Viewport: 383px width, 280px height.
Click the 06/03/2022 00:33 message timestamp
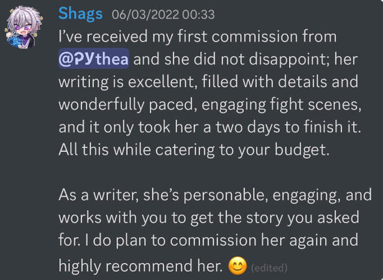[159, 14]
